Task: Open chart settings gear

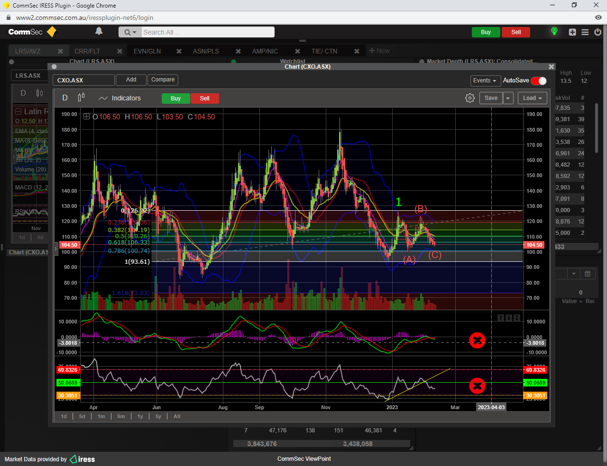Action: (469, 98)
